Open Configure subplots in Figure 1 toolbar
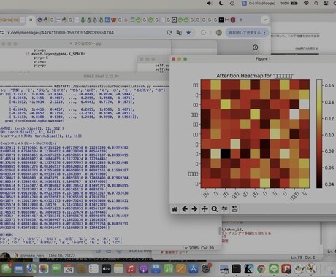 (x=224, y=209)
